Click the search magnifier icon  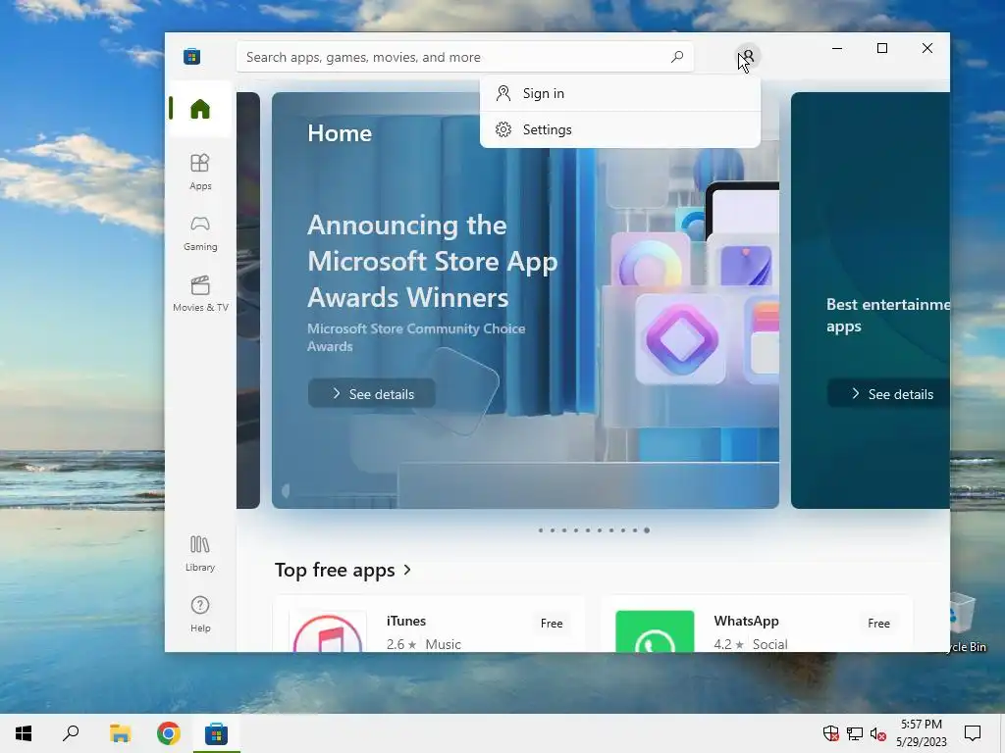(677, 57)
